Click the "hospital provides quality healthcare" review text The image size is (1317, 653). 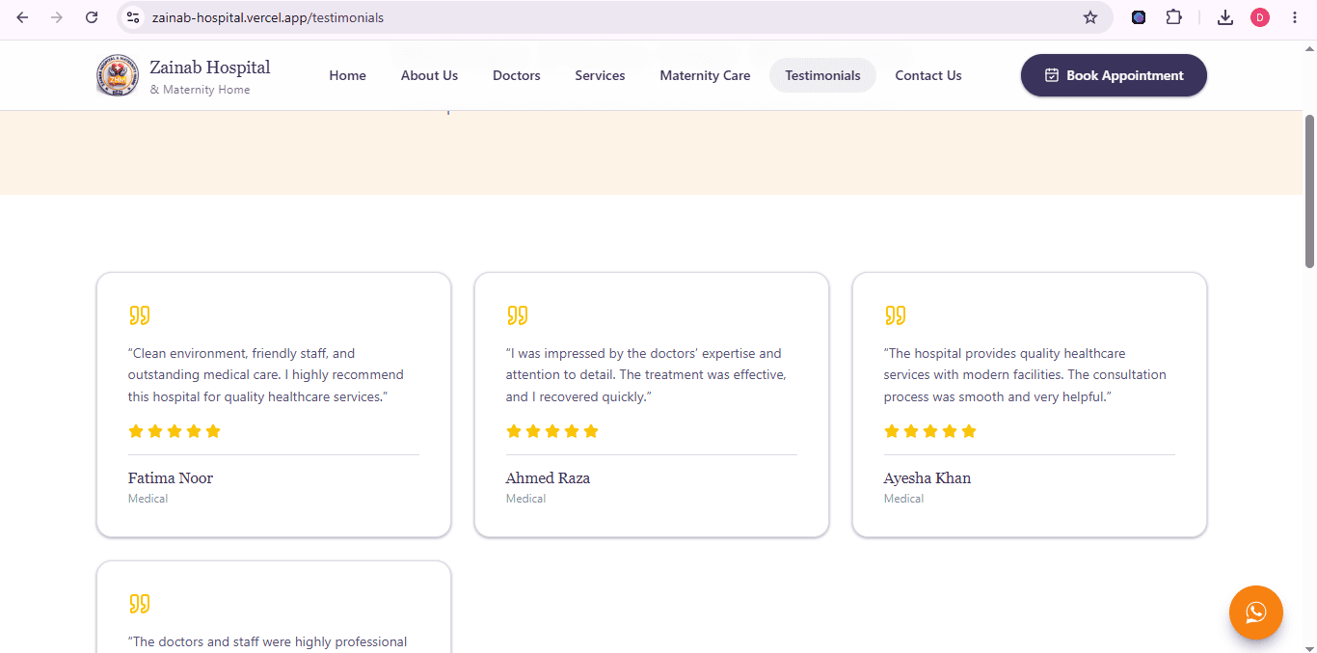1025,375
